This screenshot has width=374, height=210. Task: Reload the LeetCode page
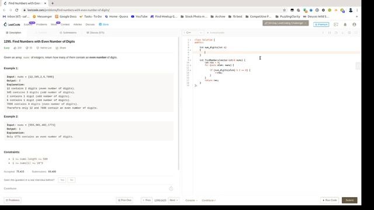(17, 10)
